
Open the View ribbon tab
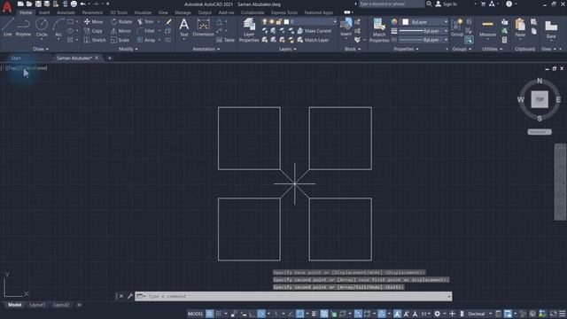coord(163,12)
